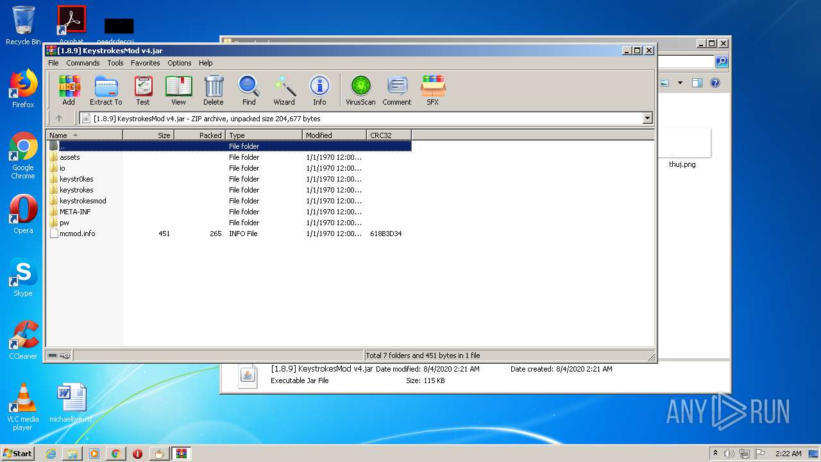Click WinRAR title bar icon

tap(51, 50)
